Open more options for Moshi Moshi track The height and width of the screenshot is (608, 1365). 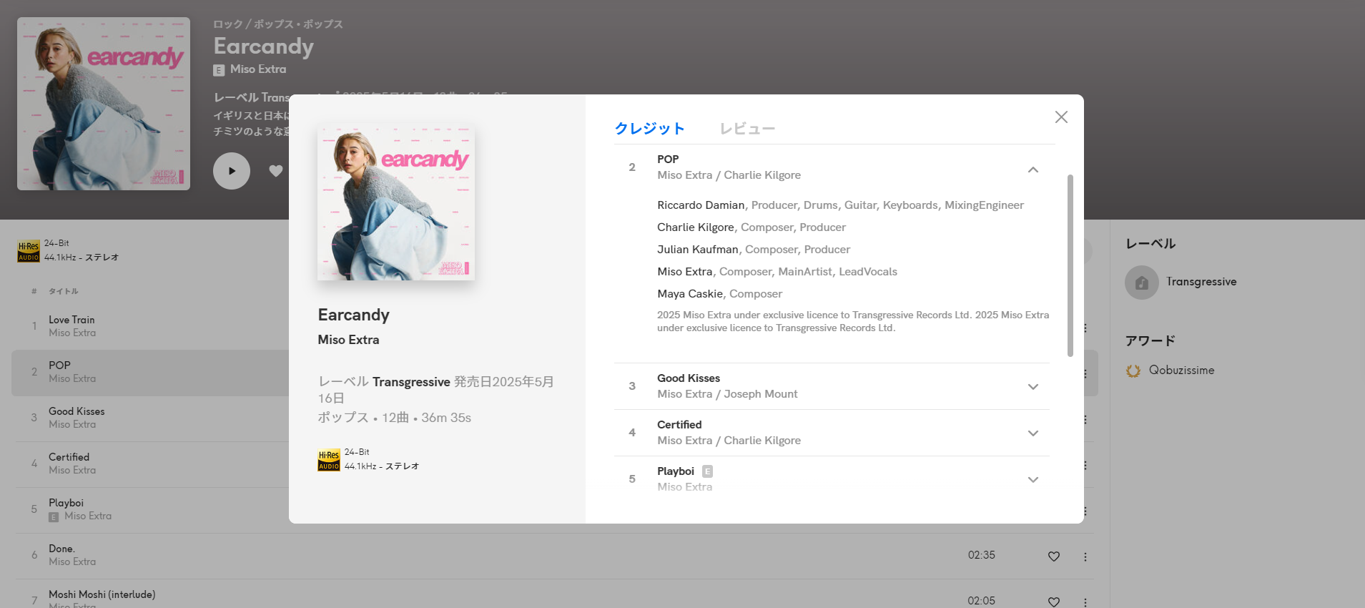tap(1085, 602)
